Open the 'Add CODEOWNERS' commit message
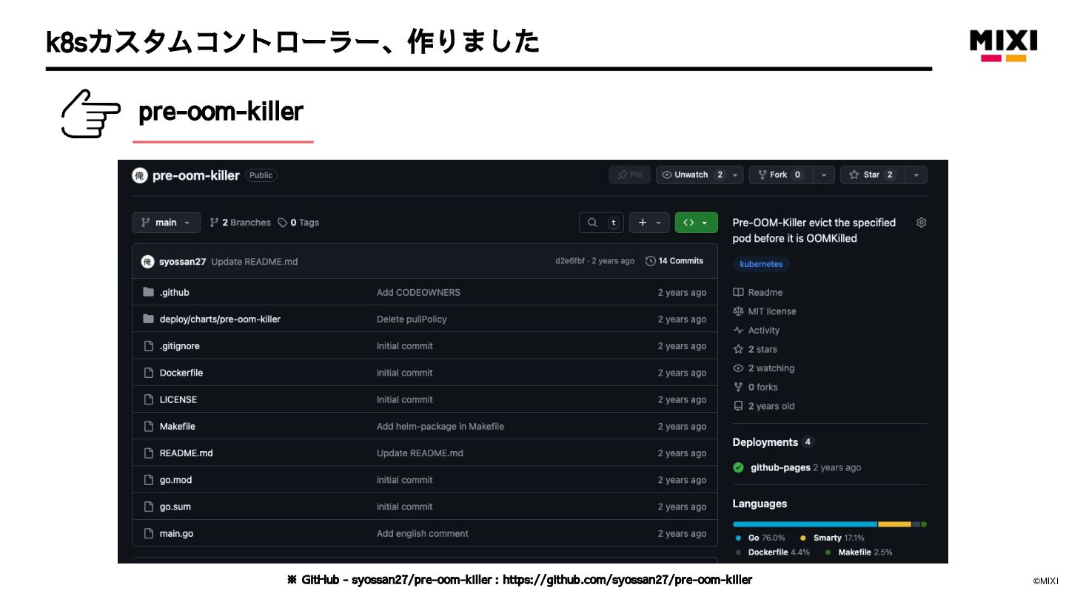 tap(418, 292)
